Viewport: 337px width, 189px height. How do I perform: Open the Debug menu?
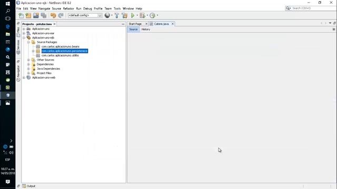pos(87,8)
